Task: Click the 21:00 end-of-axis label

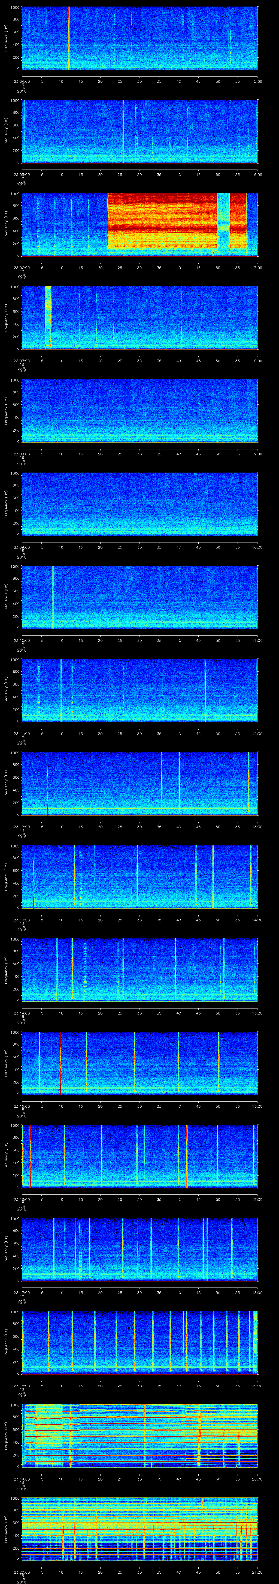Action: 257,1572
